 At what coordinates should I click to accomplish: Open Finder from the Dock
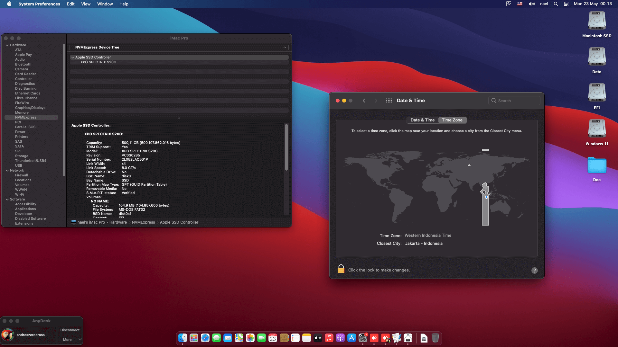[x=183, y=338]
